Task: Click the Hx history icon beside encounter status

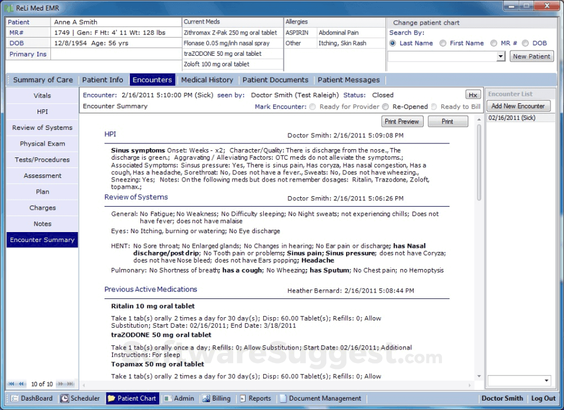Action: pyautogui.click(x=473, y=94)
